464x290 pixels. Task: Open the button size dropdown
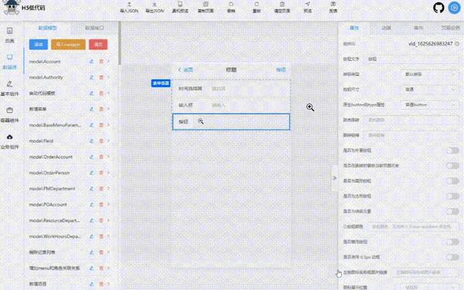429,89
